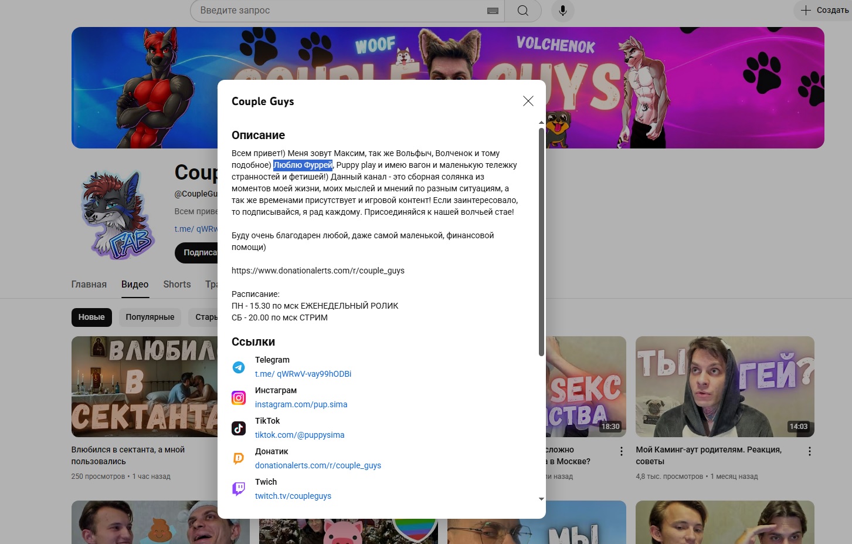Open instagram.com/pup.sima link

(301, 404)
